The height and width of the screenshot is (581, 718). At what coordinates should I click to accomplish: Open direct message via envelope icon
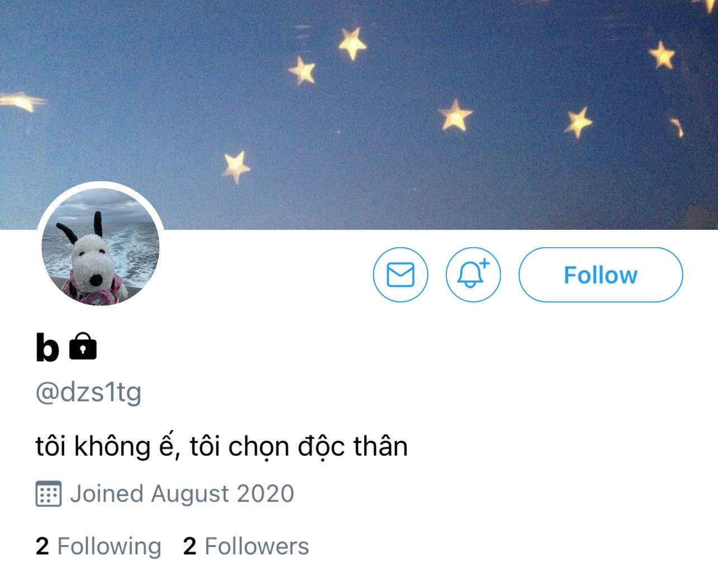(400, 275)
